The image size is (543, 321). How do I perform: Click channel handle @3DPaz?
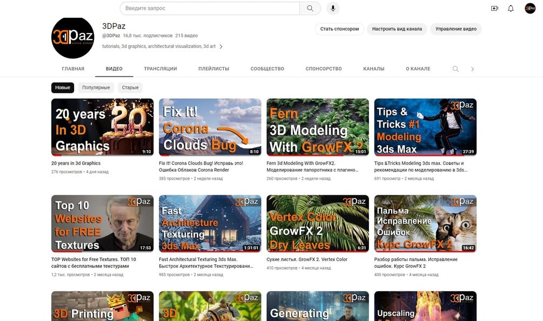[x=111, y=36]
